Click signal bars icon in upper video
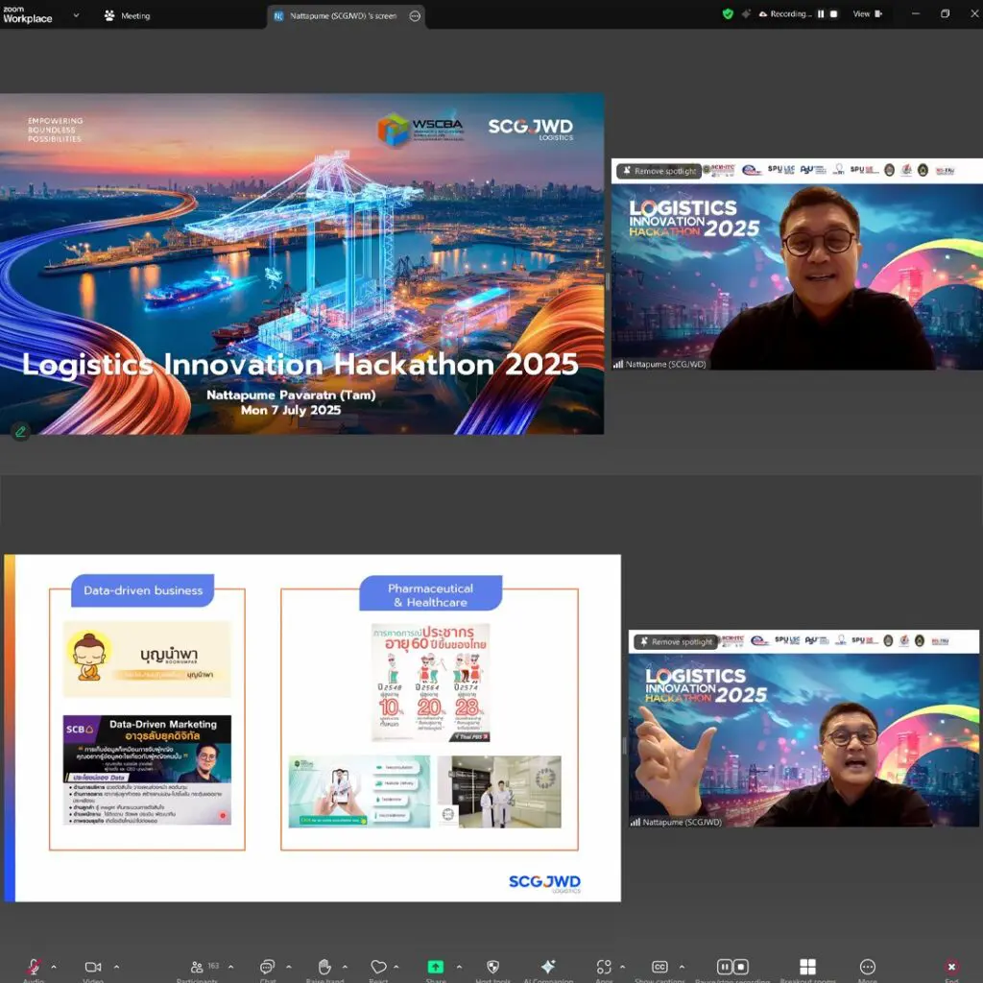983x983 pixels. [x=618, y=364]
